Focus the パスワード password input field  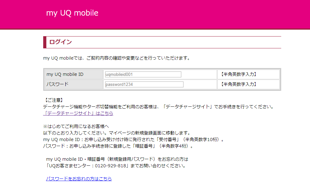click(x=144, y=84)
